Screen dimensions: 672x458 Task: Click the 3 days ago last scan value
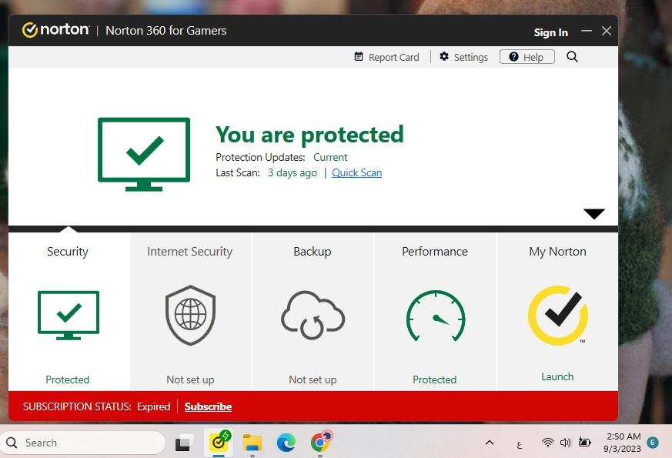293,172
